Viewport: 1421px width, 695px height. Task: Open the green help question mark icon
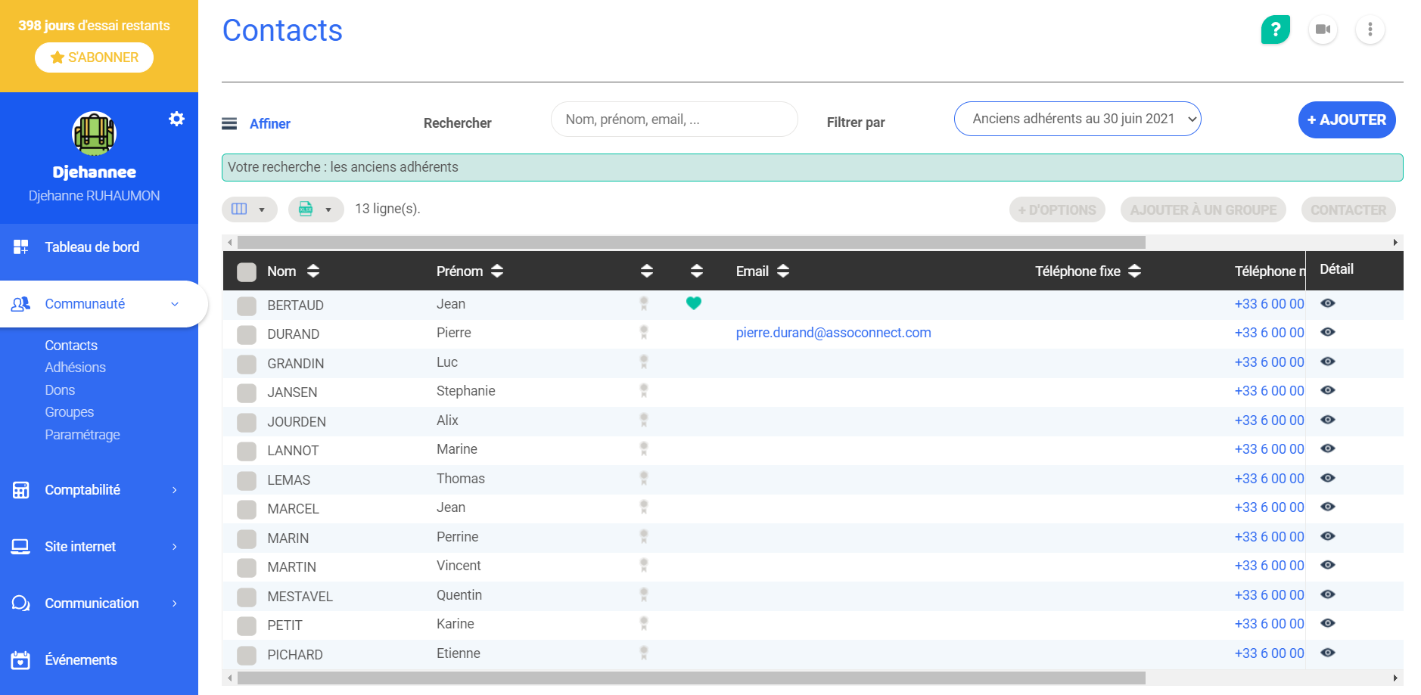[x=1275, y=29]
